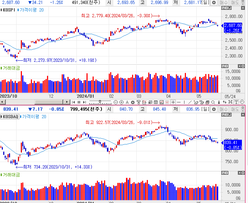Image resolution: width=248 pixels, height=203 pixels.
Task: Open toolbar gear settings icon
Action: click(x=133, y=102)
